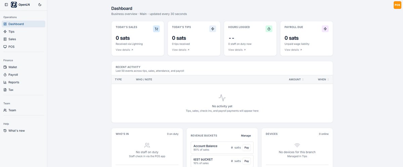This screenshot has height=167, width=403.
Task: Toggle dark mode moon icon
Action: 40,5
